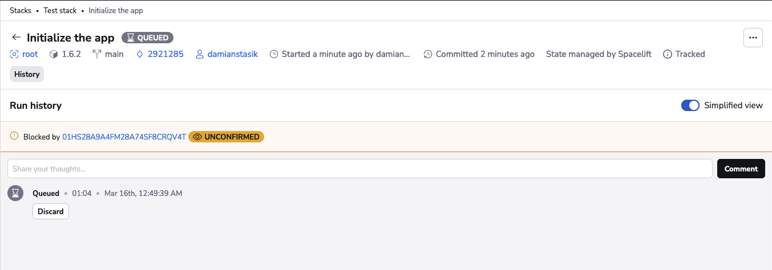Image resolution: width=772 pixels, height=270 pixels.
Task: Click the root space icon
Action: pos(14,54)
